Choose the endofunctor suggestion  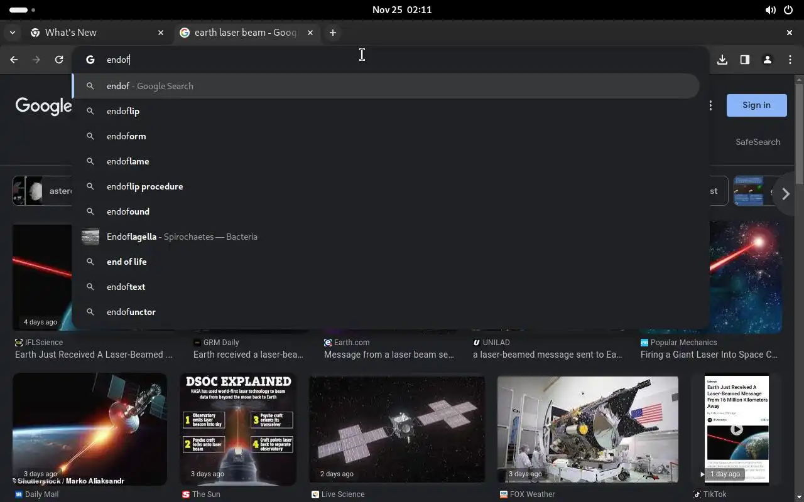pyautogui.click(x=386, y=312)
